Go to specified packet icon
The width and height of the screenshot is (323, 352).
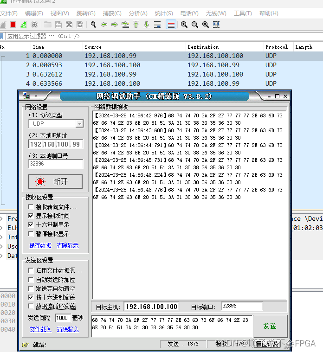coord(125,25)
